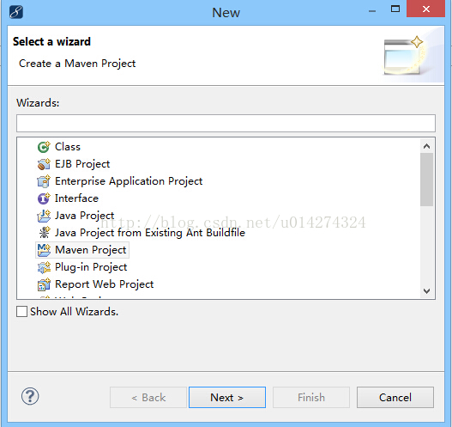The image size is (452, 427).
Task: Click the Report Web Project icon
Action: click(x=44, y=284)
